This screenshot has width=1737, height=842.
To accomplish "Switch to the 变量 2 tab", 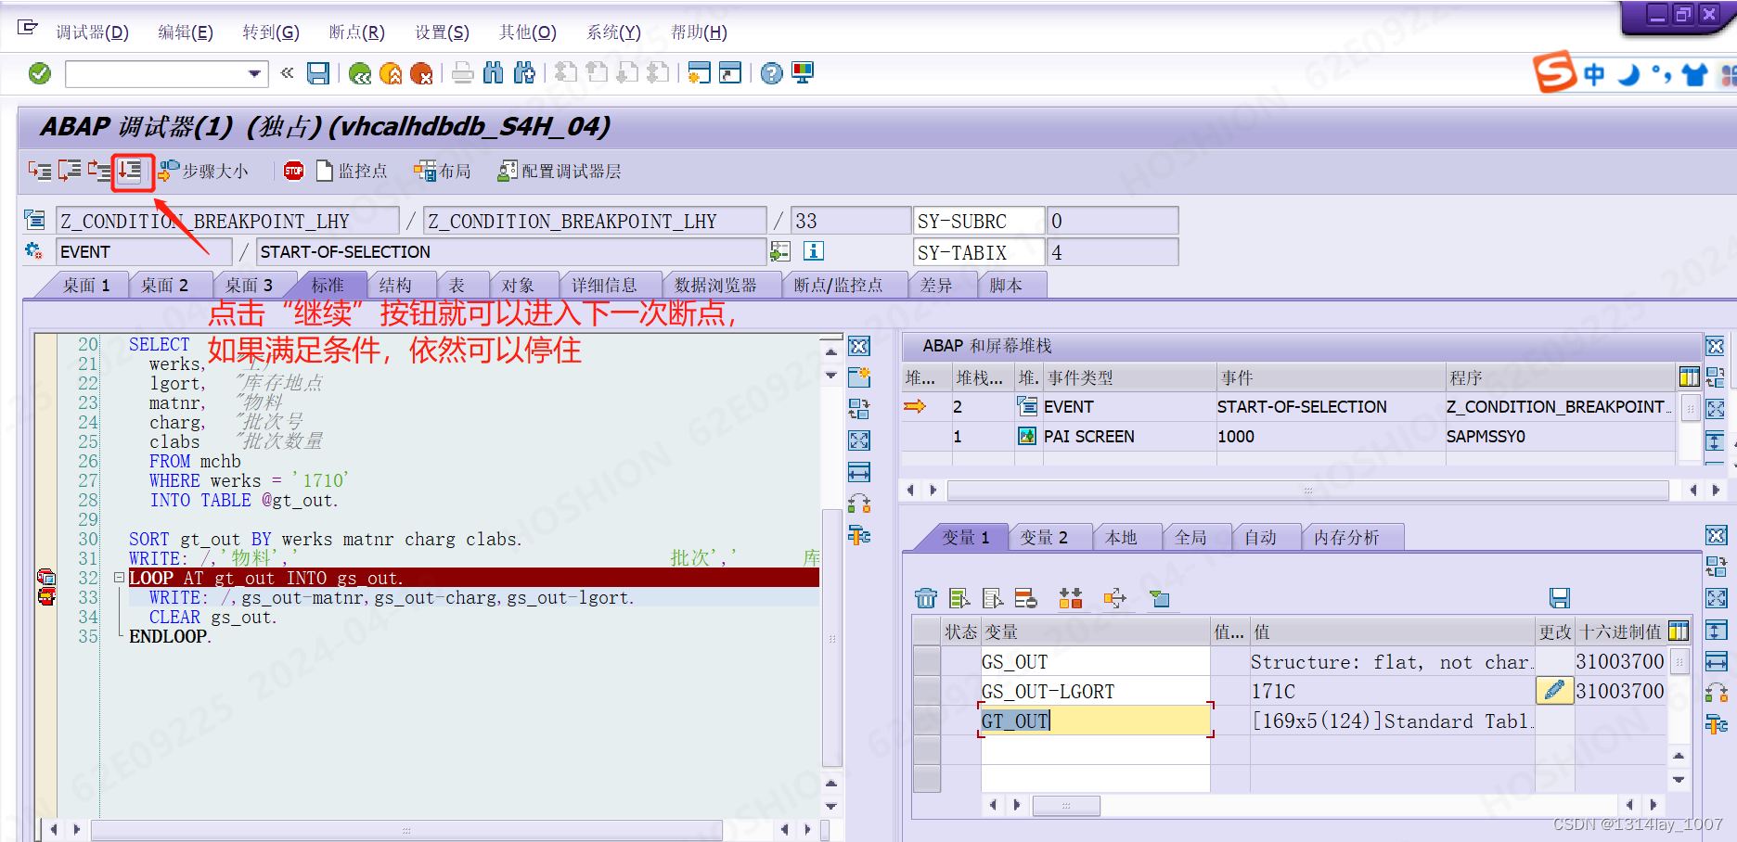I will click(x=1044, y=537).
